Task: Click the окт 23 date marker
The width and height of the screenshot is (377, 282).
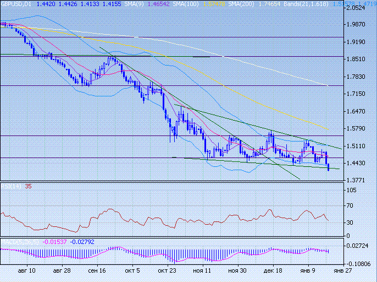Action: click(166, 271)
